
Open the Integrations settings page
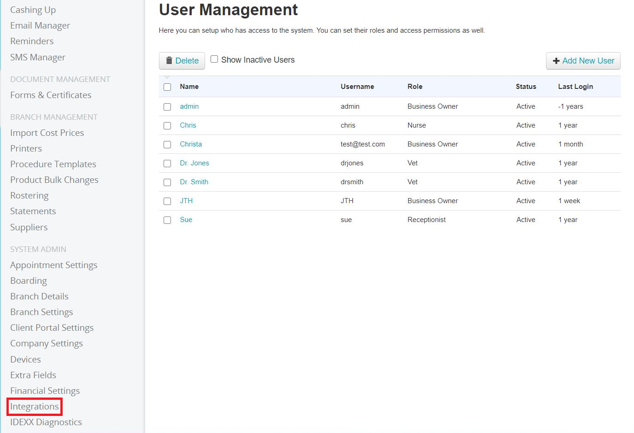(x=34, y=406)
